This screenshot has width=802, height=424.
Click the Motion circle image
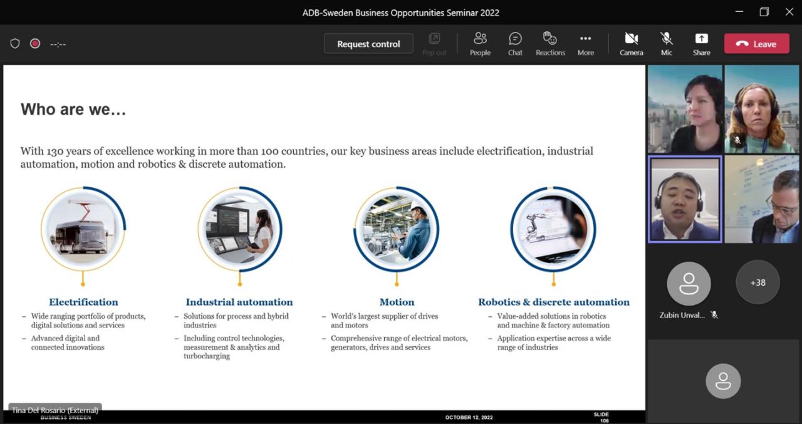(396, 229)
